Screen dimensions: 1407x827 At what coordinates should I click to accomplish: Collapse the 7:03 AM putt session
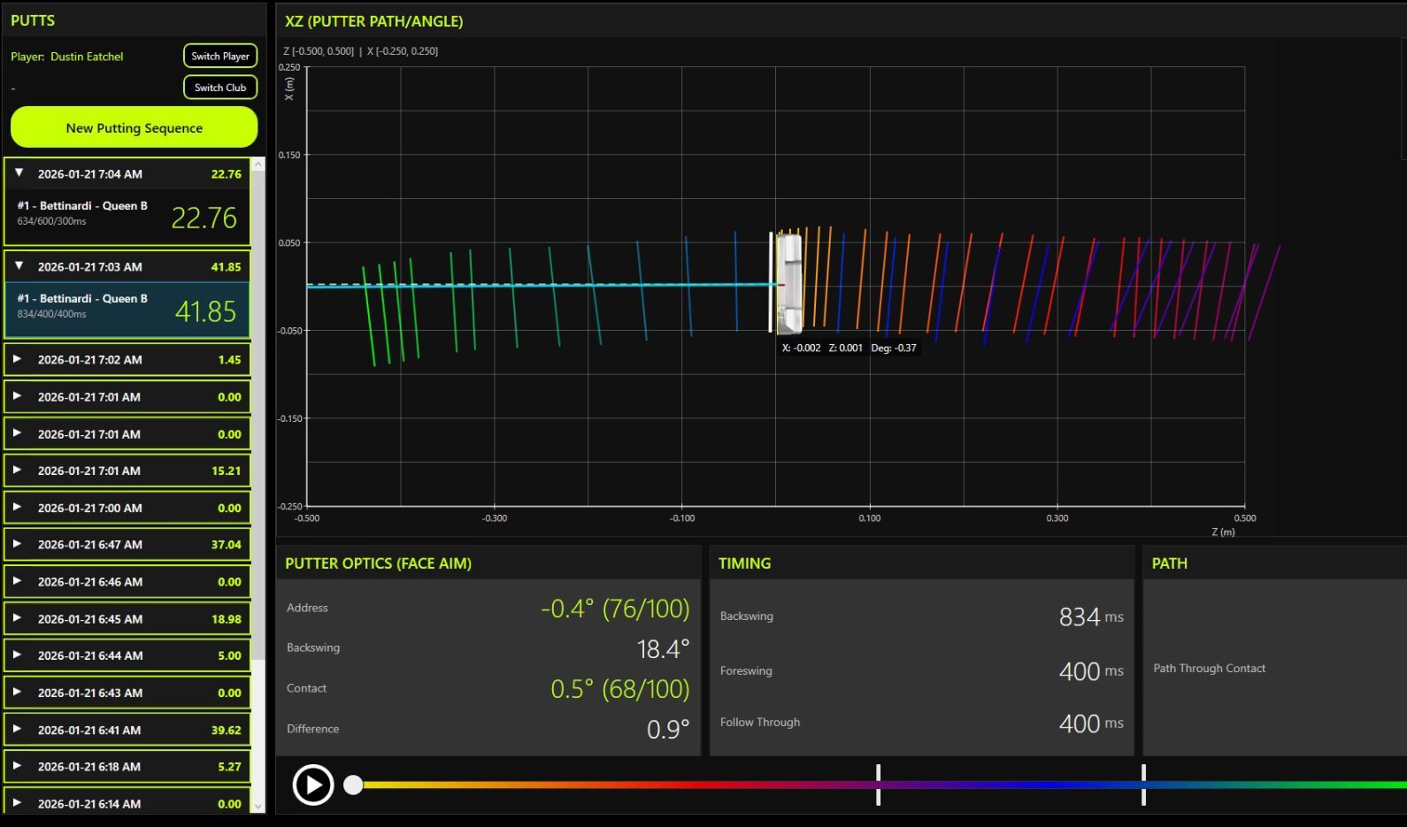click(19, 266)
